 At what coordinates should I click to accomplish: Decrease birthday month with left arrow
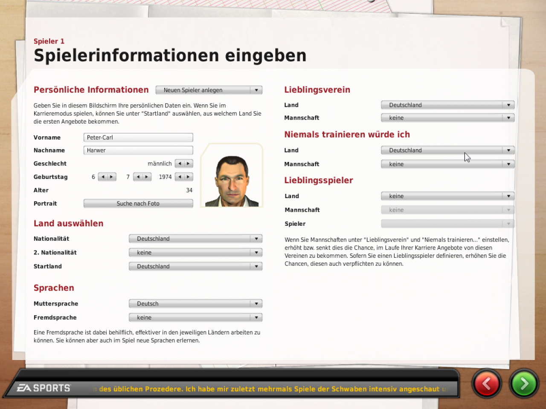coord(138,177)
